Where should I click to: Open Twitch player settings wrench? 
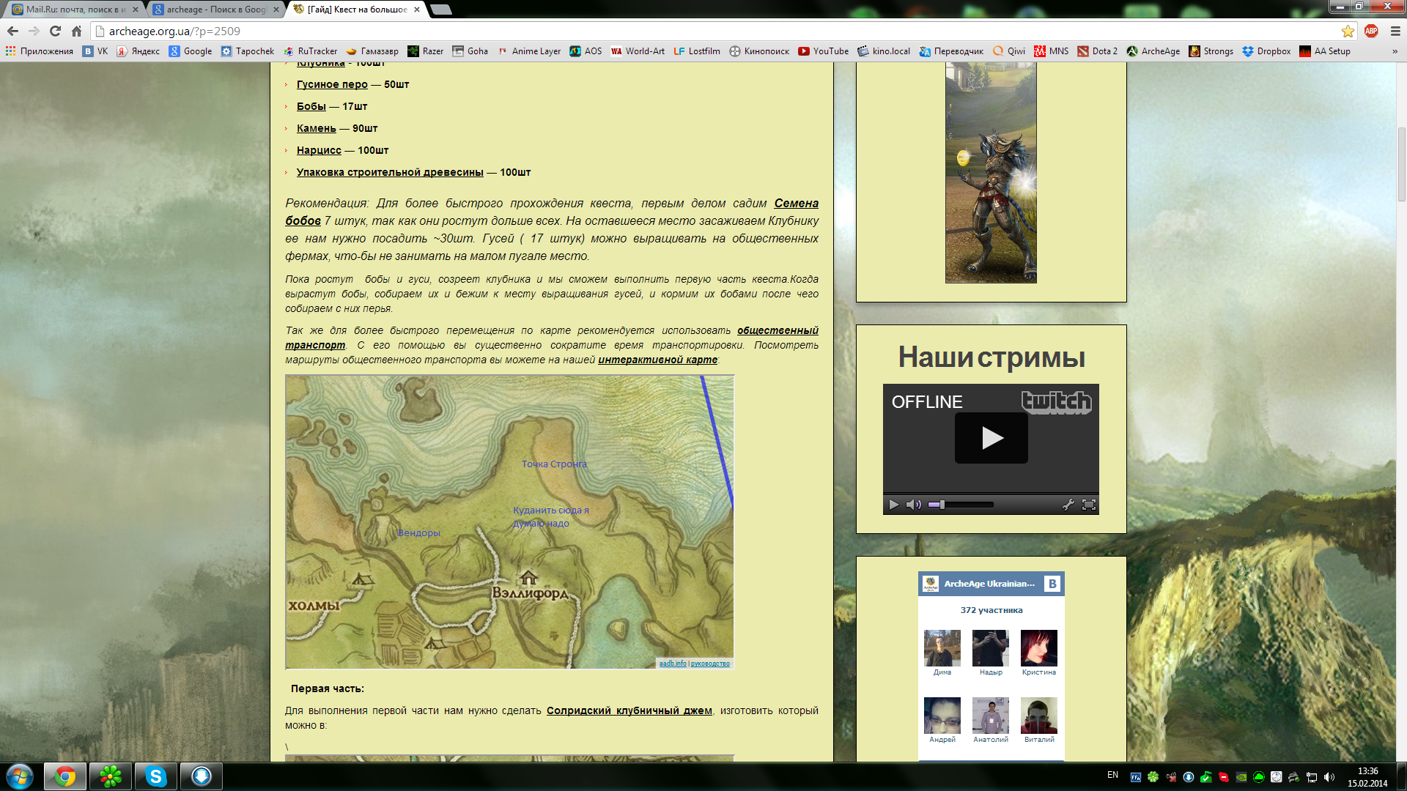coord(1068,505)
